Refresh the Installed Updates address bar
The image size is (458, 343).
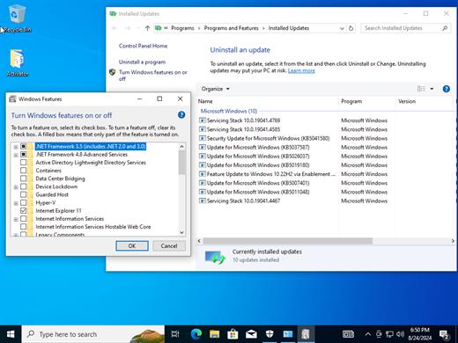[351, 28]
